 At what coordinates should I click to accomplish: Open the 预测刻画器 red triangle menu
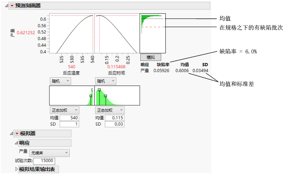point(12,6)
